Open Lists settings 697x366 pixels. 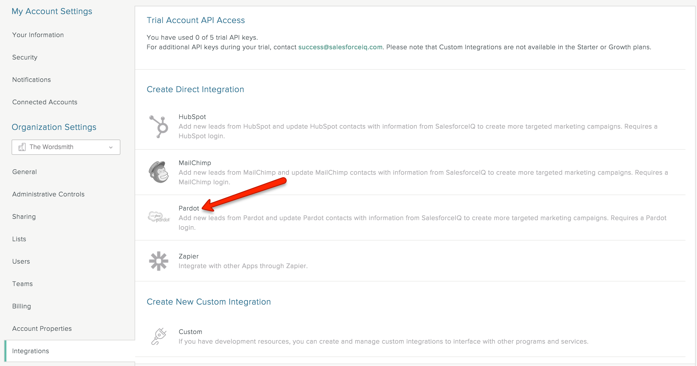tap(19, 239)
